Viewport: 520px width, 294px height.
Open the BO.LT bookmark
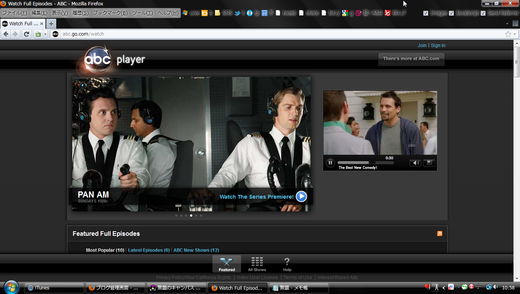pyautogui.click(x=395, y=13)
